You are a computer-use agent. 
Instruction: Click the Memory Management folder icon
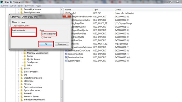(x=25, y=53)
